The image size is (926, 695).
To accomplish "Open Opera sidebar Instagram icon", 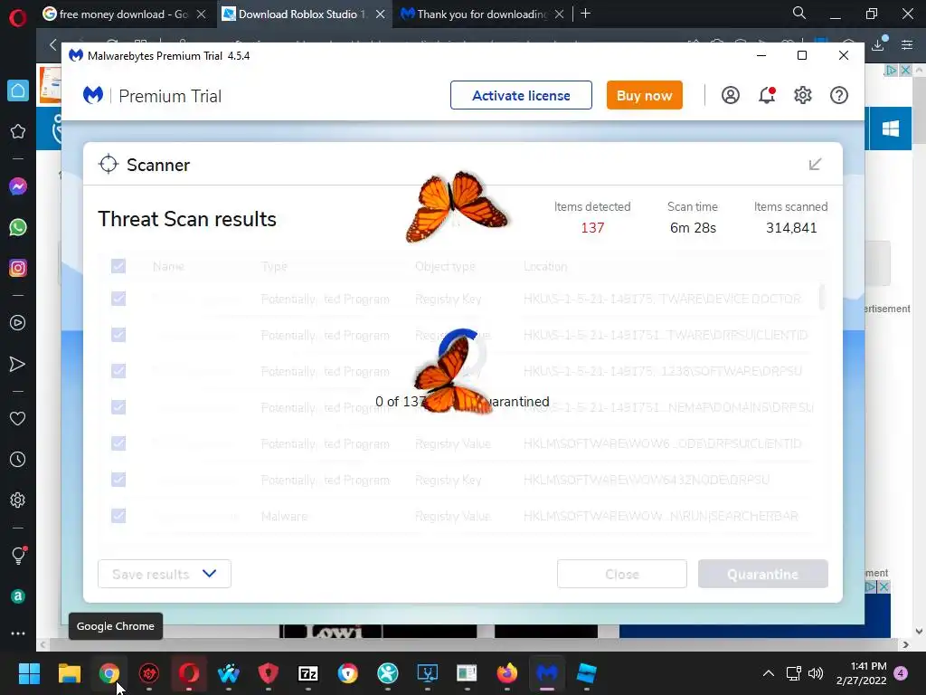I will 18,268.
